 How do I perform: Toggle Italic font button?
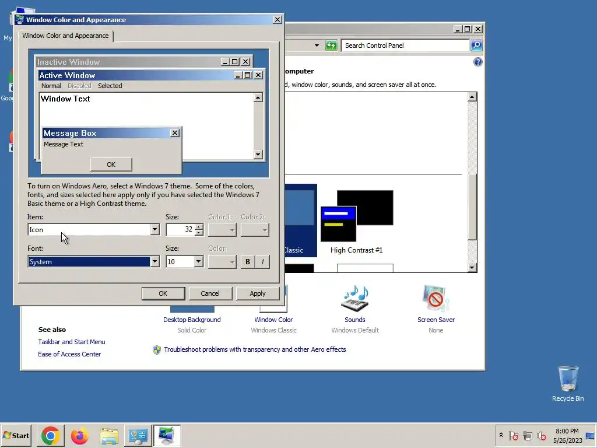[x=262, y=262]
